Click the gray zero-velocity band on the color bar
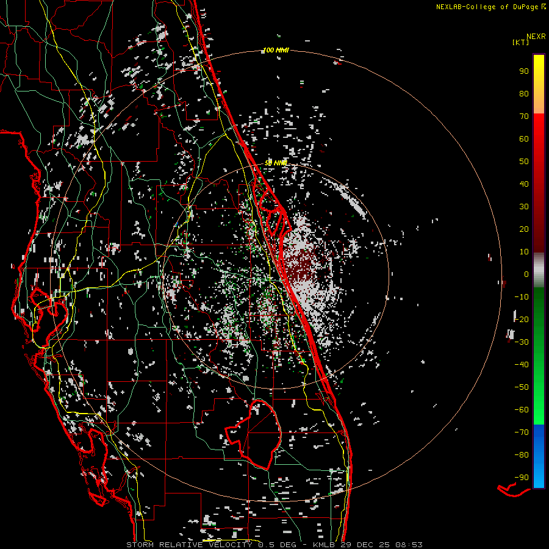The height and width of the screenshot is (549, 549). 539,270
